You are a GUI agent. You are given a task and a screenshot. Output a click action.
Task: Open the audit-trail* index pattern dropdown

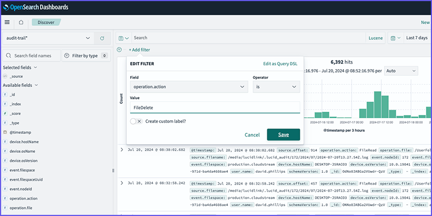(48, 38)
